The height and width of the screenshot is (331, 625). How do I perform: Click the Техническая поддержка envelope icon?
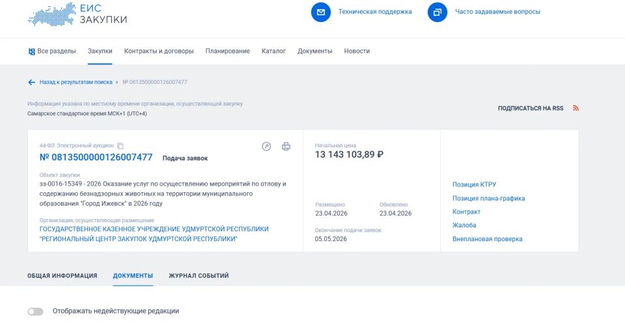pos(321,12)
